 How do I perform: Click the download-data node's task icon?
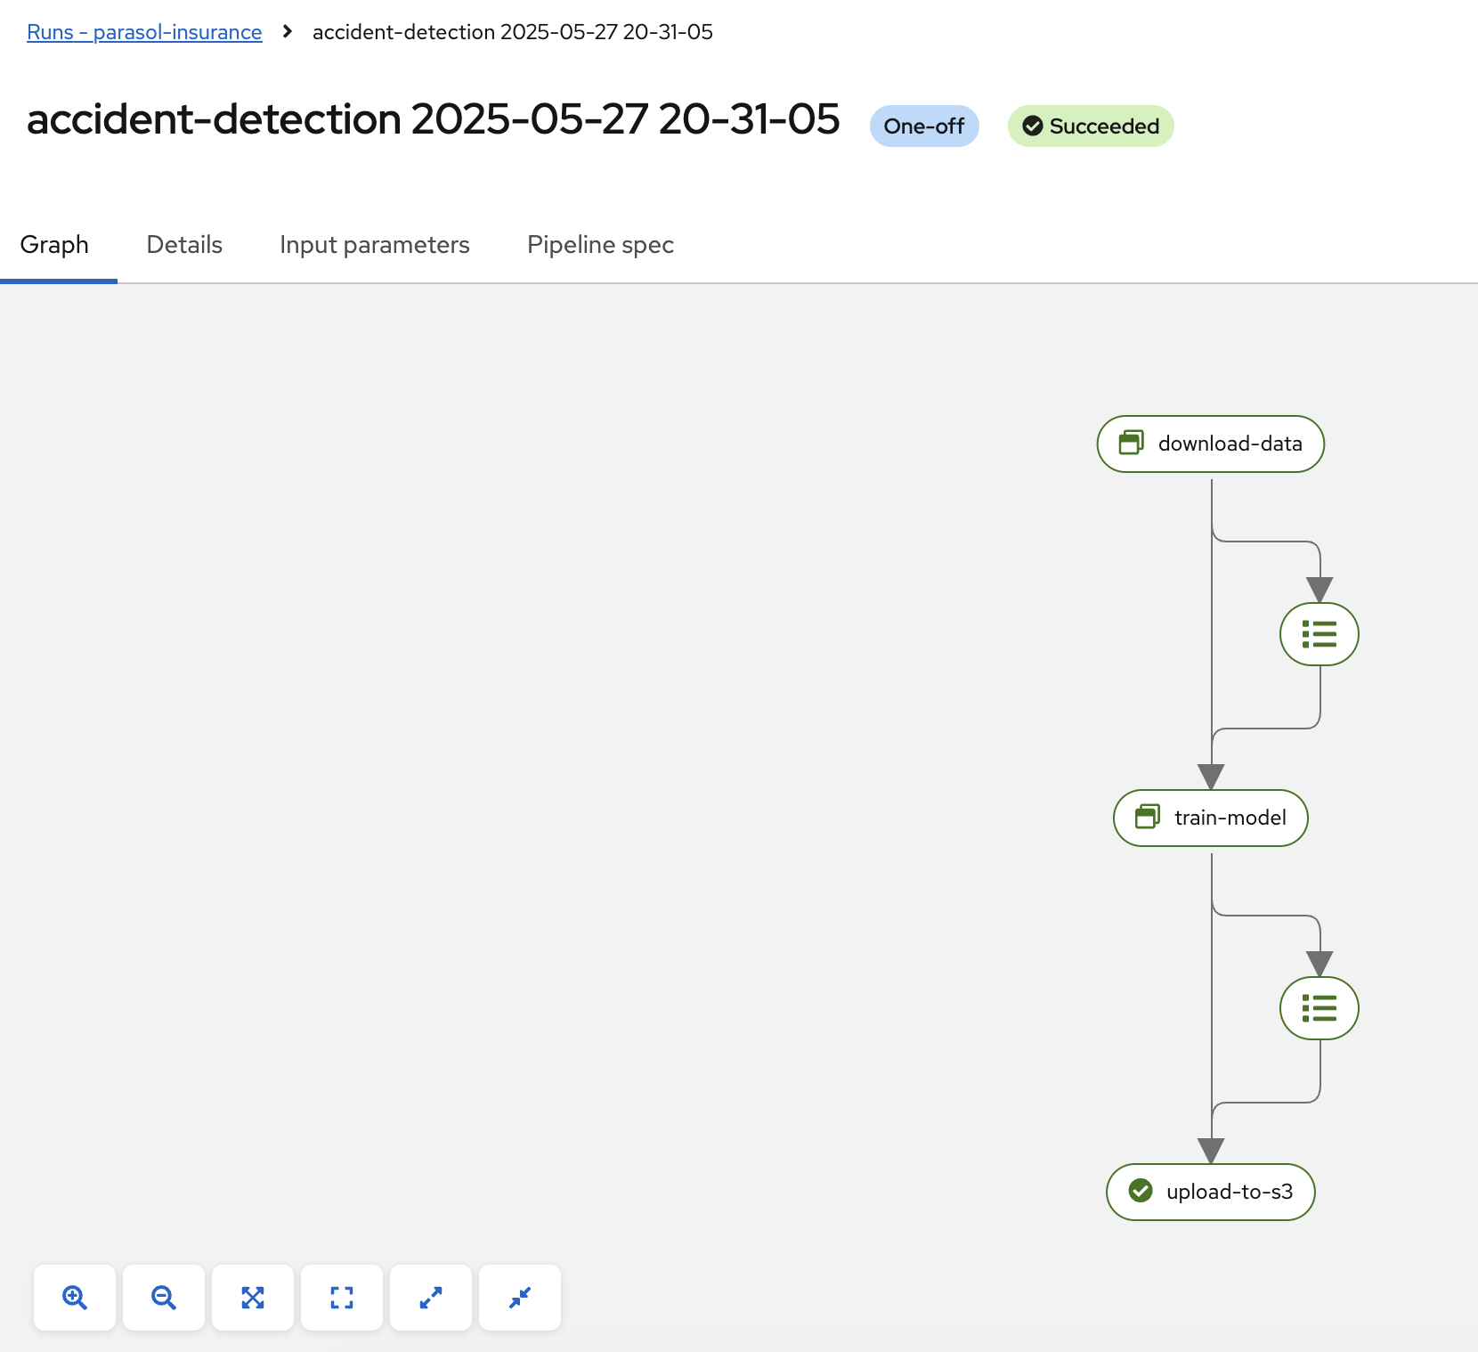(x=1132, y=443)
